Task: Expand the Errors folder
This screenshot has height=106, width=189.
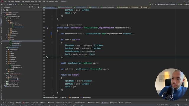Action: point(9,29)
